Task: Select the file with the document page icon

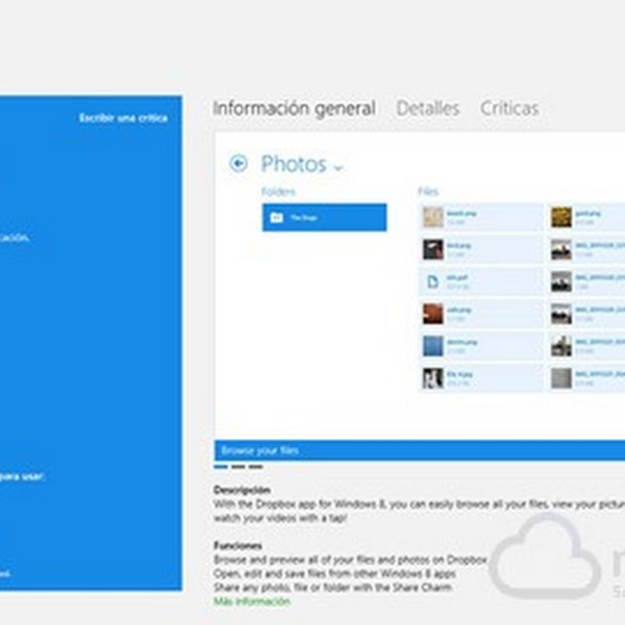Action: coord(480,282)
